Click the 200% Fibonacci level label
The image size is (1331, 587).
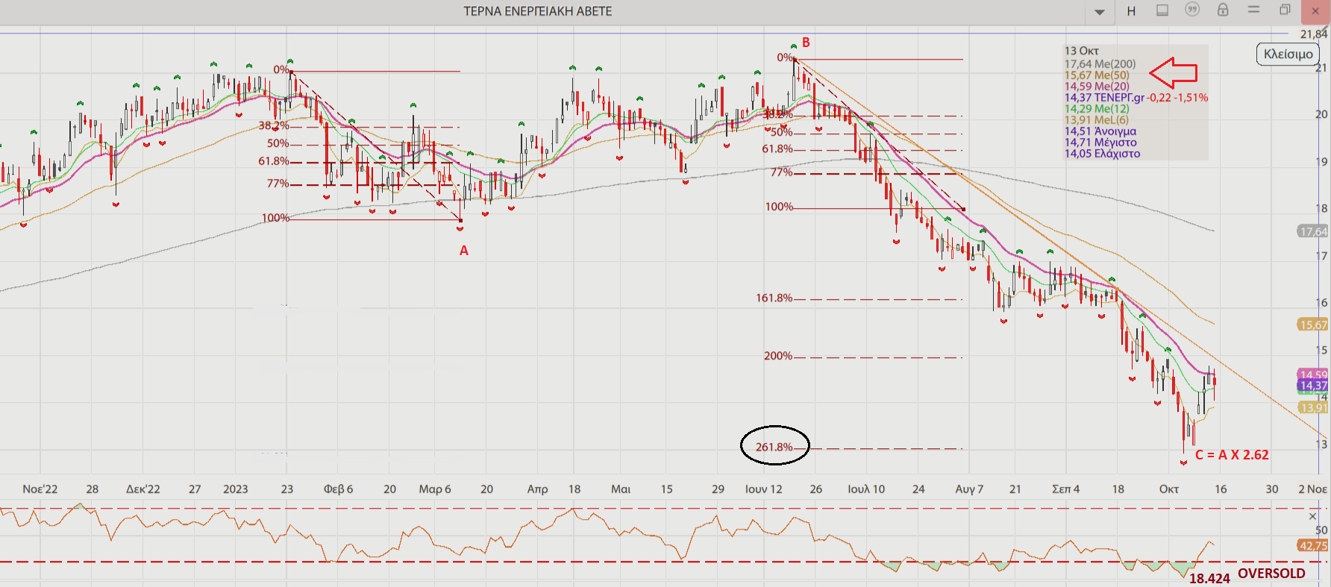(x=777, y=356)
